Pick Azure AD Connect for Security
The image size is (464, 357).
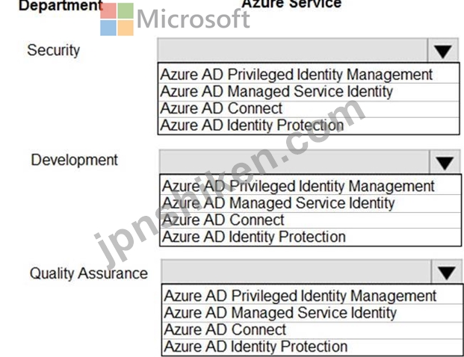309,109
